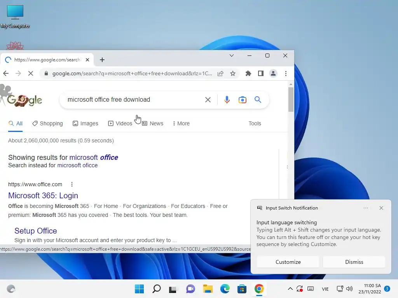
Task: Select the All results tab
Action: pyautogui.click(x=16, y=123)
